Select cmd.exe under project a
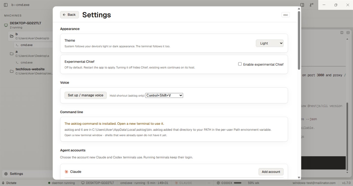 33,62
